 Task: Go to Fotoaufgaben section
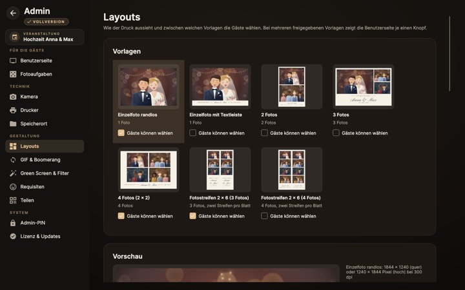45,74
